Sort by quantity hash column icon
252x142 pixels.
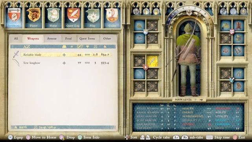point(72,47)
